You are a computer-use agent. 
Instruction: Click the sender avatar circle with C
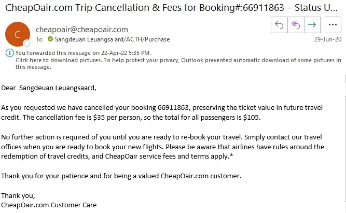[17, 34]
